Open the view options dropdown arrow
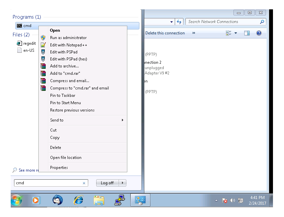Image resolution: width=284 pixels, height=217 pixels. coord(236,33)
